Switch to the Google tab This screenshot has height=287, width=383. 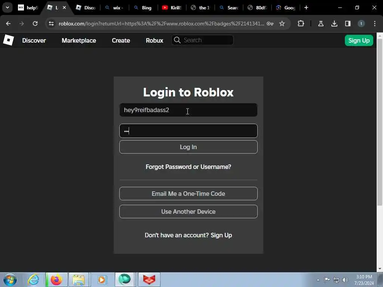point(286,7)
